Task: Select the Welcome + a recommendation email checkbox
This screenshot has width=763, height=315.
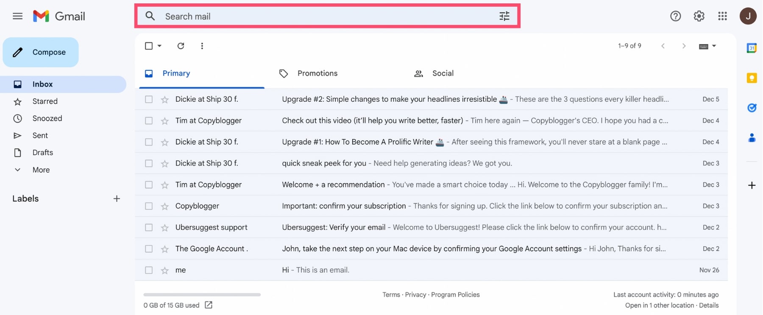Action: [149, 185]
